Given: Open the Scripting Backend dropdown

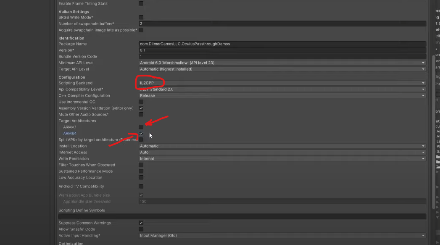Looking at the screenshot, I should (282, 83).
